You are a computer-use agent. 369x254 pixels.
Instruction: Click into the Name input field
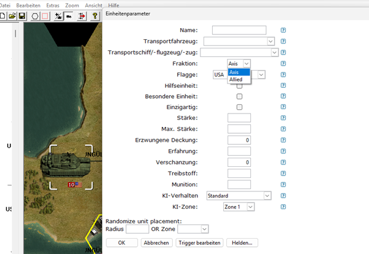pyautogui.click(x=239, y=30)
